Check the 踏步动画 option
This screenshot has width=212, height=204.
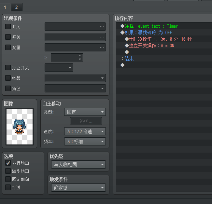pos(8,171)
